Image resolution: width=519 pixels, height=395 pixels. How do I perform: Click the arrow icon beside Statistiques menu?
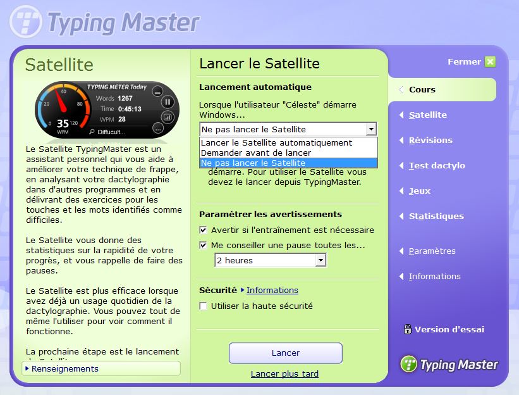tap(401, 216)
